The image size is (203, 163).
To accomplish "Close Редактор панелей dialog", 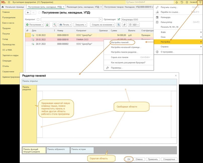I will pyautogui.click(x=176, y=75).
